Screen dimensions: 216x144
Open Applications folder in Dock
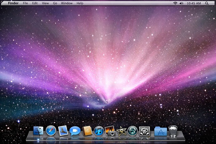point(161,131)
